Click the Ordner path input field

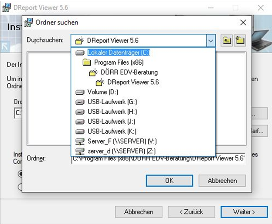[x=158, y=159]
